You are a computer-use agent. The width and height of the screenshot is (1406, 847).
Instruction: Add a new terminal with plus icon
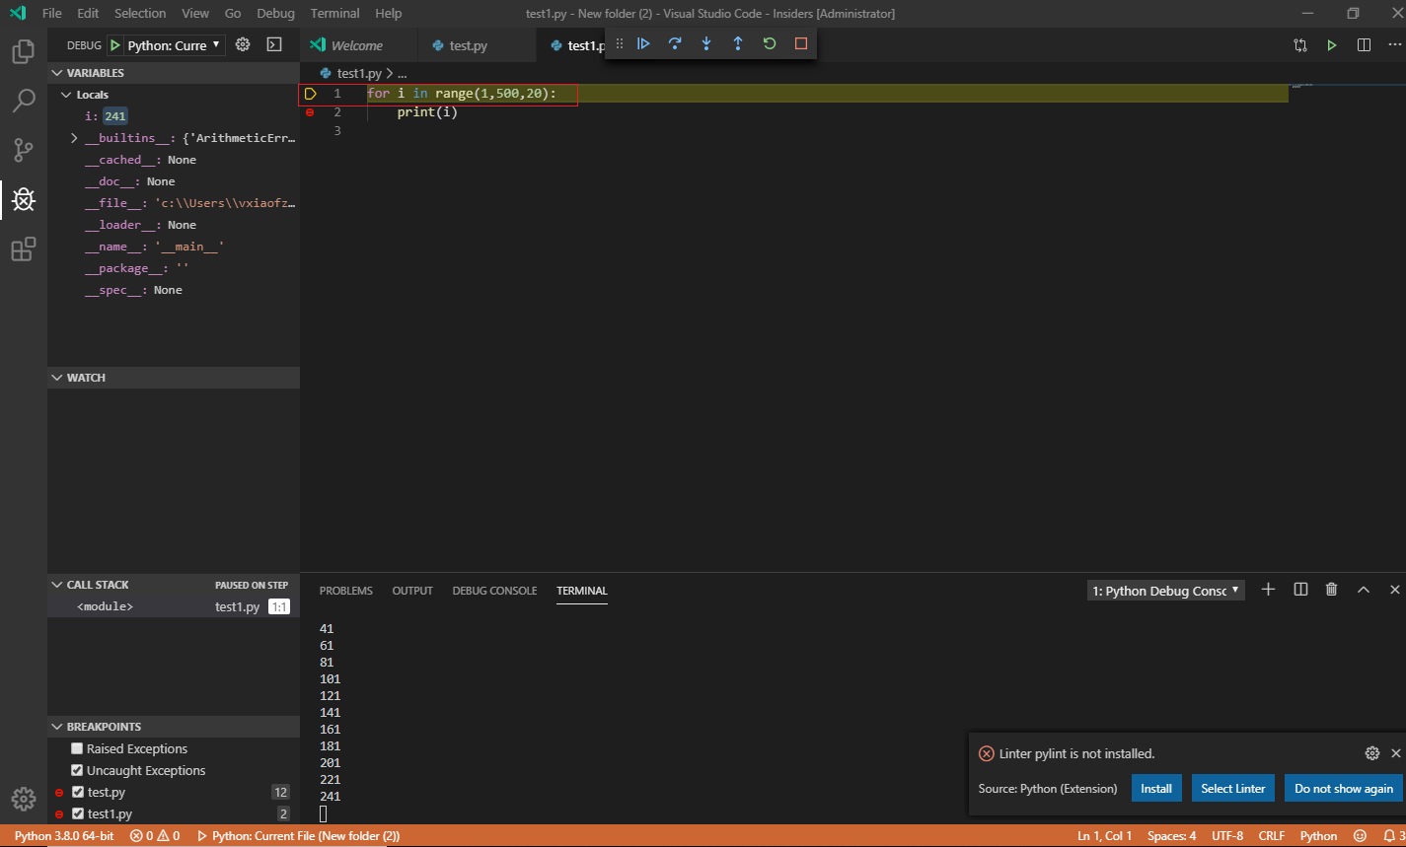tap(1269, 590)
